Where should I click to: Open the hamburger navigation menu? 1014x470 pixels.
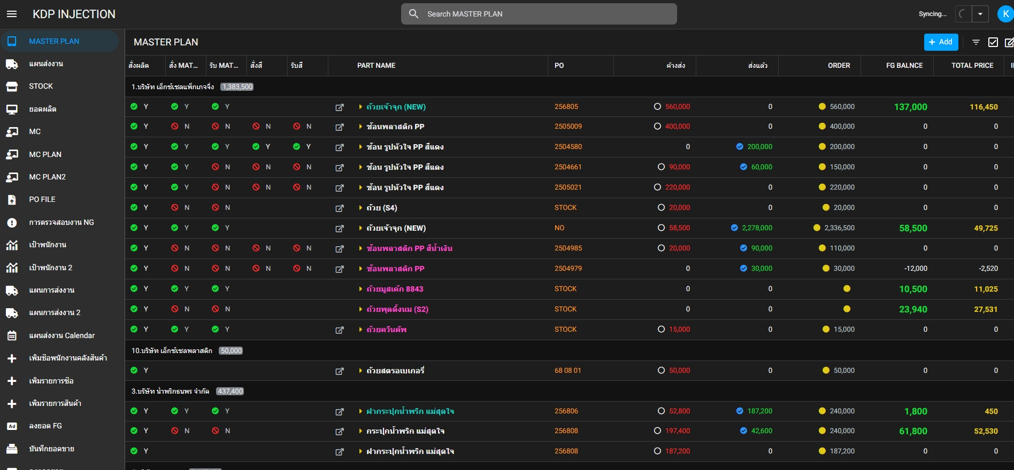point(12,14)
